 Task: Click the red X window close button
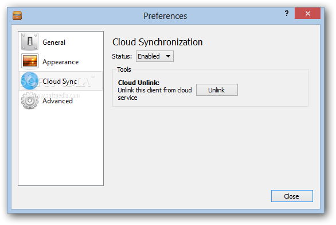[307, 13]
